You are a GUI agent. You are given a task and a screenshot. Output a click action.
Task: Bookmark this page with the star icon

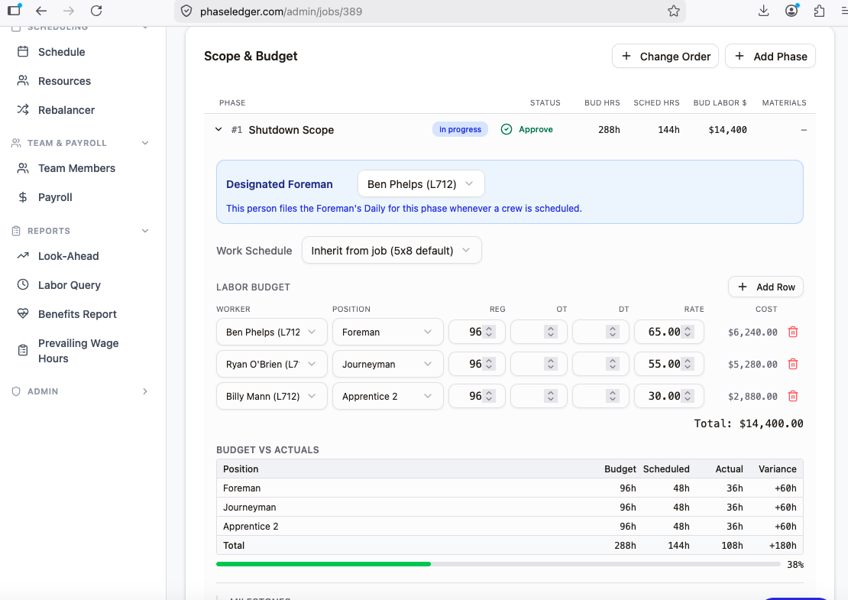[673, 11]
